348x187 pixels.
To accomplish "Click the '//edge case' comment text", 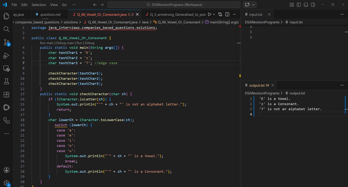I will click(106, 63).
